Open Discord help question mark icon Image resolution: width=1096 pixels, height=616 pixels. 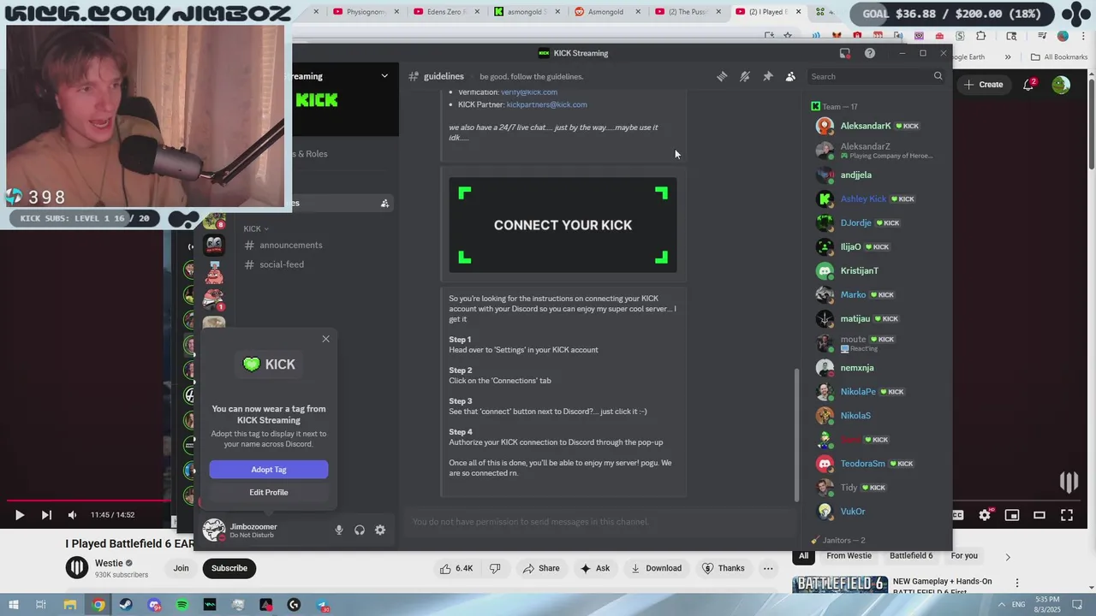(870, 53)
